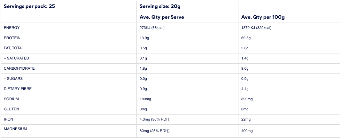Click the 'Ave. Qty per Serve' column header
The height and width of the screenshot is (139, 341).
click(x=162, y=17)
